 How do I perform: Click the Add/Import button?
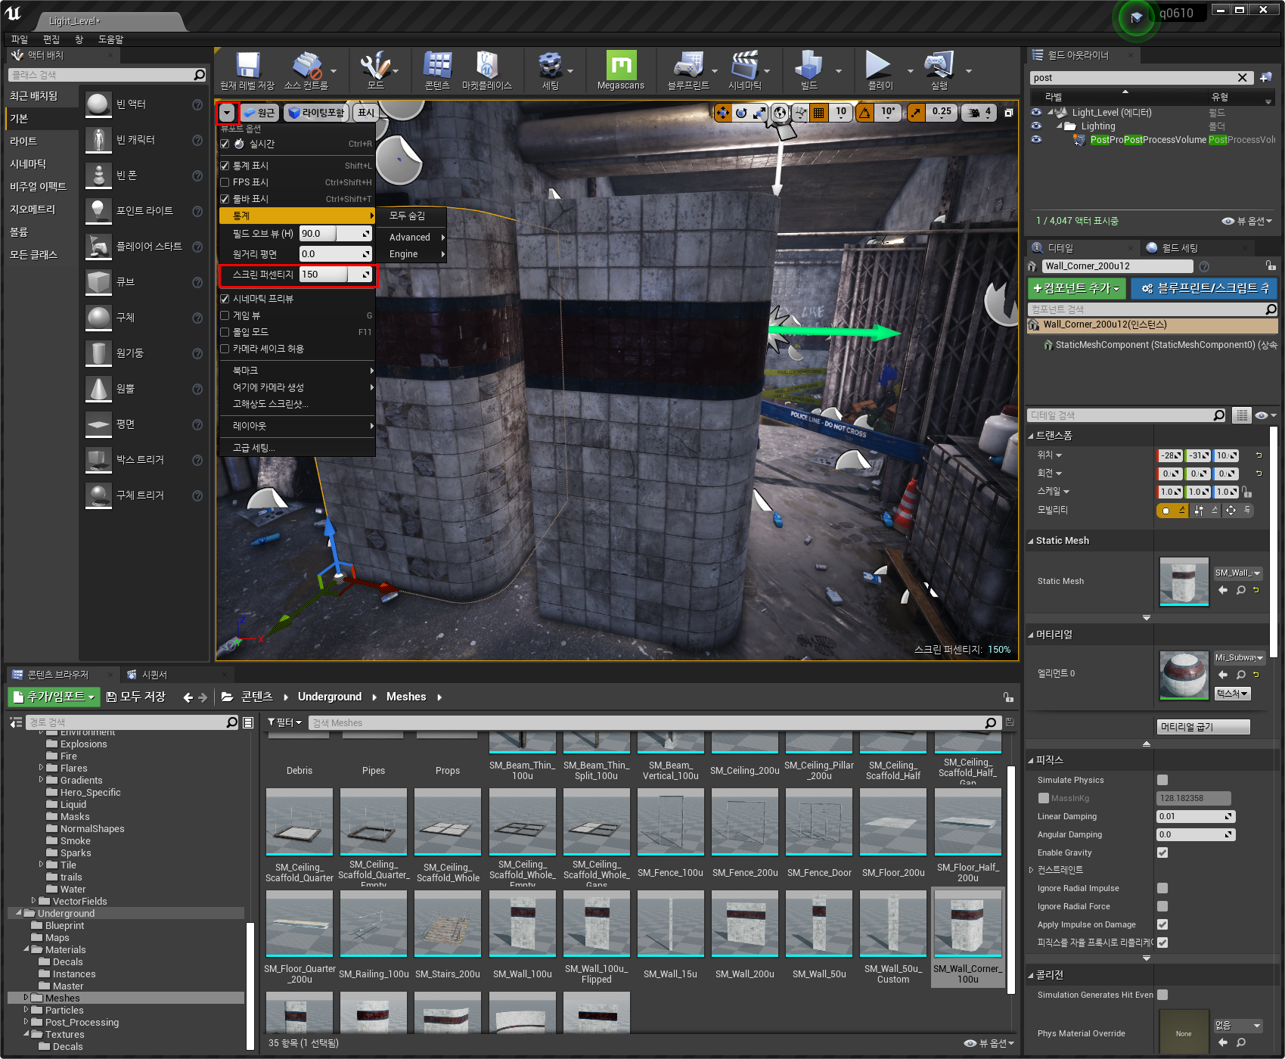pyautogui.click(x=54, y=697)
